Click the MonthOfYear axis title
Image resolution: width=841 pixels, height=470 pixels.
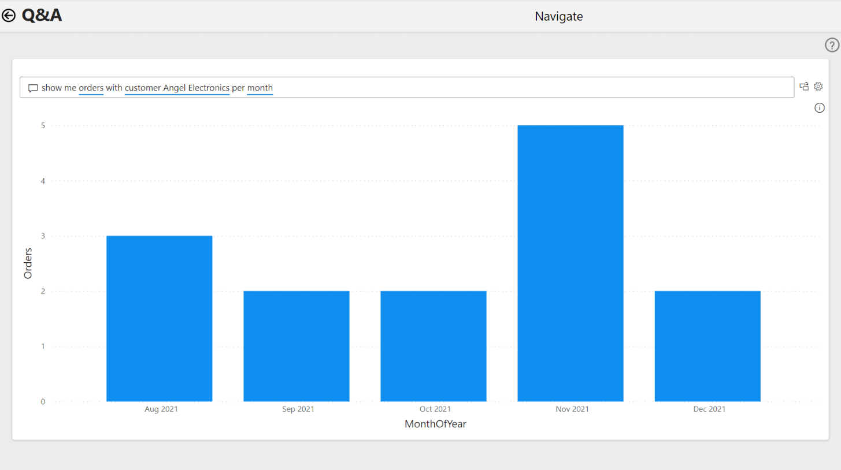435,424
